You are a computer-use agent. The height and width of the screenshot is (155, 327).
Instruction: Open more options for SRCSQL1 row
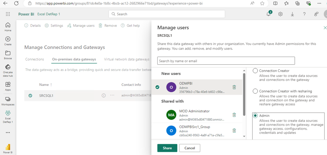pyautogui.click(x=112, y=95)
